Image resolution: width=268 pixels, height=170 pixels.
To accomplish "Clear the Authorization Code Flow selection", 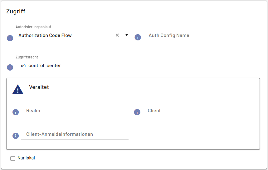I will (117, 35).
